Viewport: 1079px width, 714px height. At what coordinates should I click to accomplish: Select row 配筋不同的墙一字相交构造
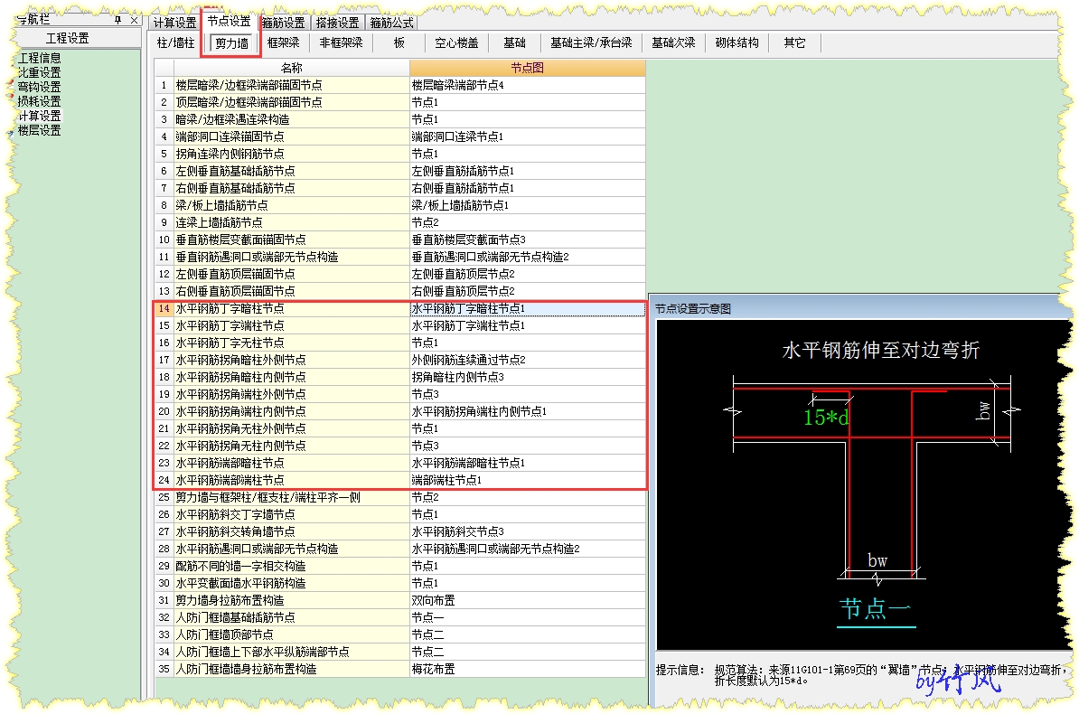click(x=292, y=566)
